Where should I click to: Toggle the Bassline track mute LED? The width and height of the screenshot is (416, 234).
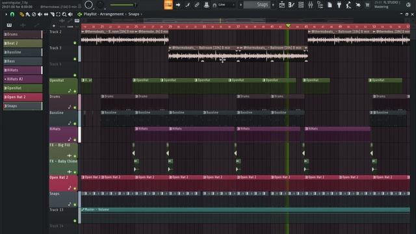(x=75, y=123)
